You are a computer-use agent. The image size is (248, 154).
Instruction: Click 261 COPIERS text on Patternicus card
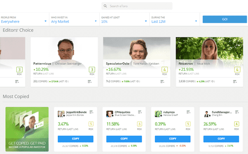pyautogui.click(x=40, y=82)
